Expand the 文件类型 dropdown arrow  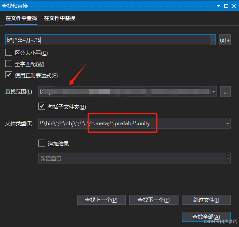coord(228,124)
